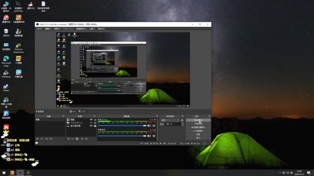Remove the selected scene with minus icon
Viewport: 314px width, 176px height.
pyautogui.click(x=42, y=139)
